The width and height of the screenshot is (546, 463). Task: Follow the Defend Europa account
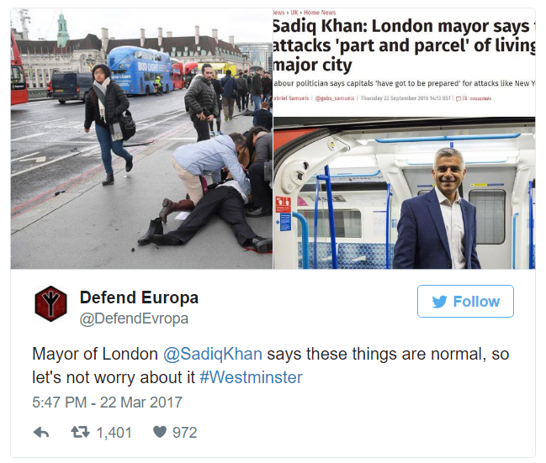tap(465, 302)
